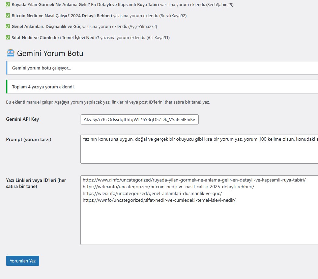Viewport: 318px width, 279px height.
Task: Click the username (SedaŞahin29)
Action: click(220, 4)
